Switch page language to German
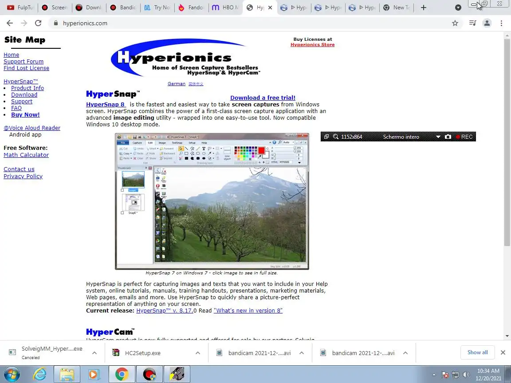This screenshot has width=511, height=383. 176,84
